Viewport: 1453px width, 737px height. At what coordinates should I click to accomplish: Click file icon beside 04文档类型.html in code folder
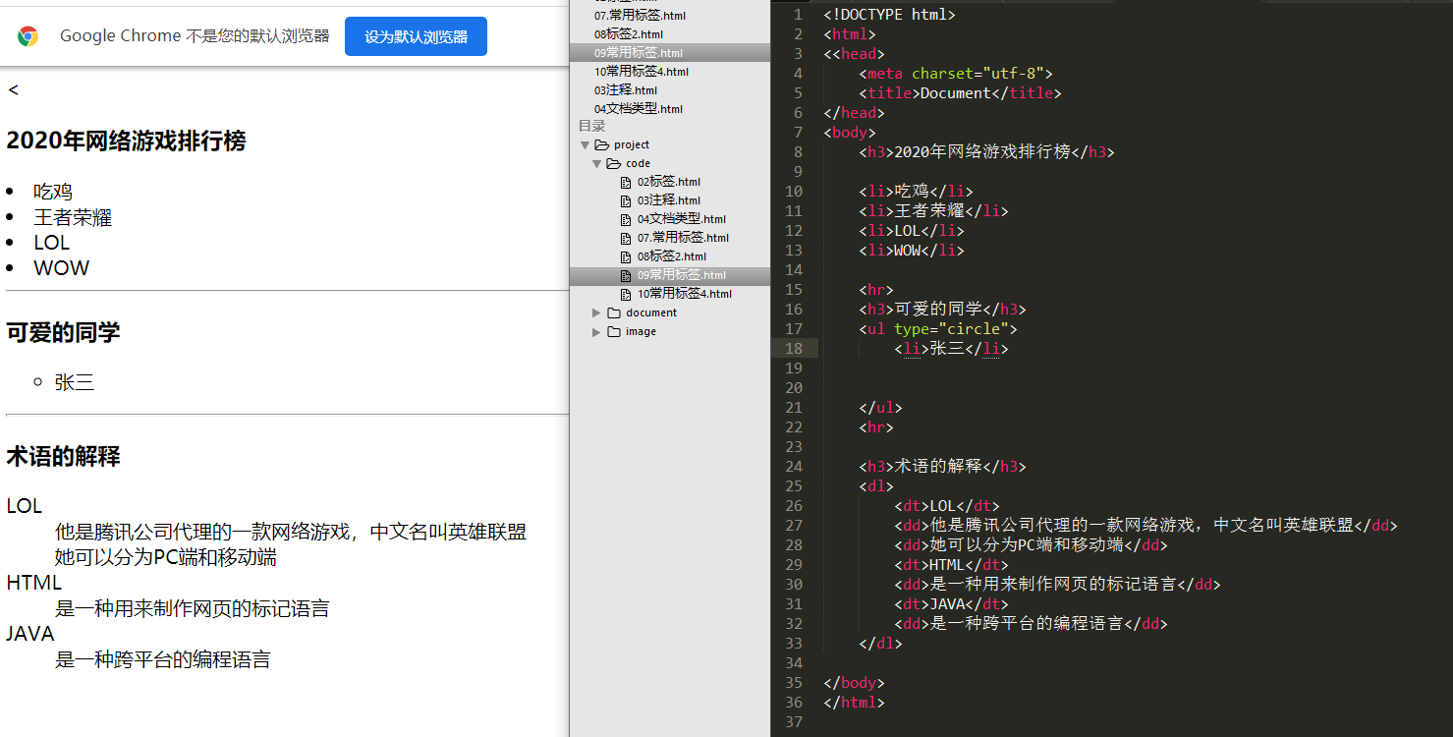tap(626, 219)
